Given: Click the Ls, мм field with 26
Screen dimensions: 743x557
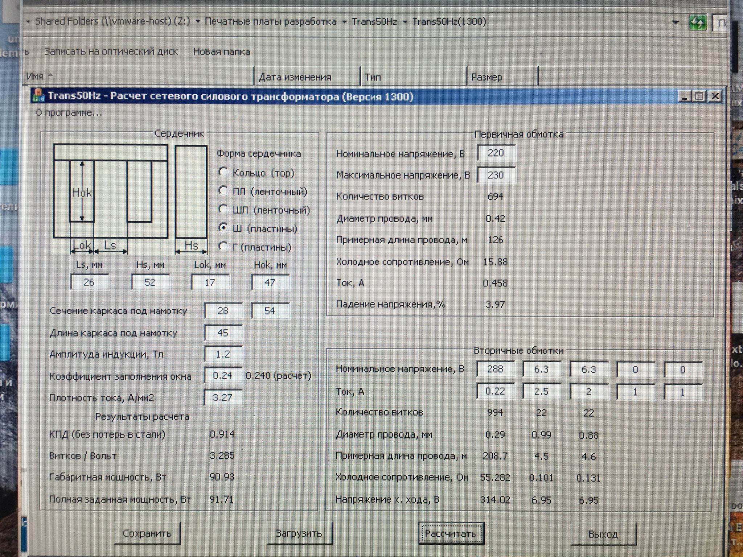Looking at the screenshot, I should point(89,282).
